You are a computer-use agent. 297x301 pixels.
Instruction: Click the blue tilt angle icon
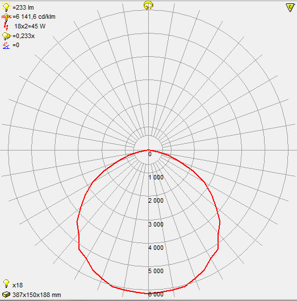coord(6,45)
